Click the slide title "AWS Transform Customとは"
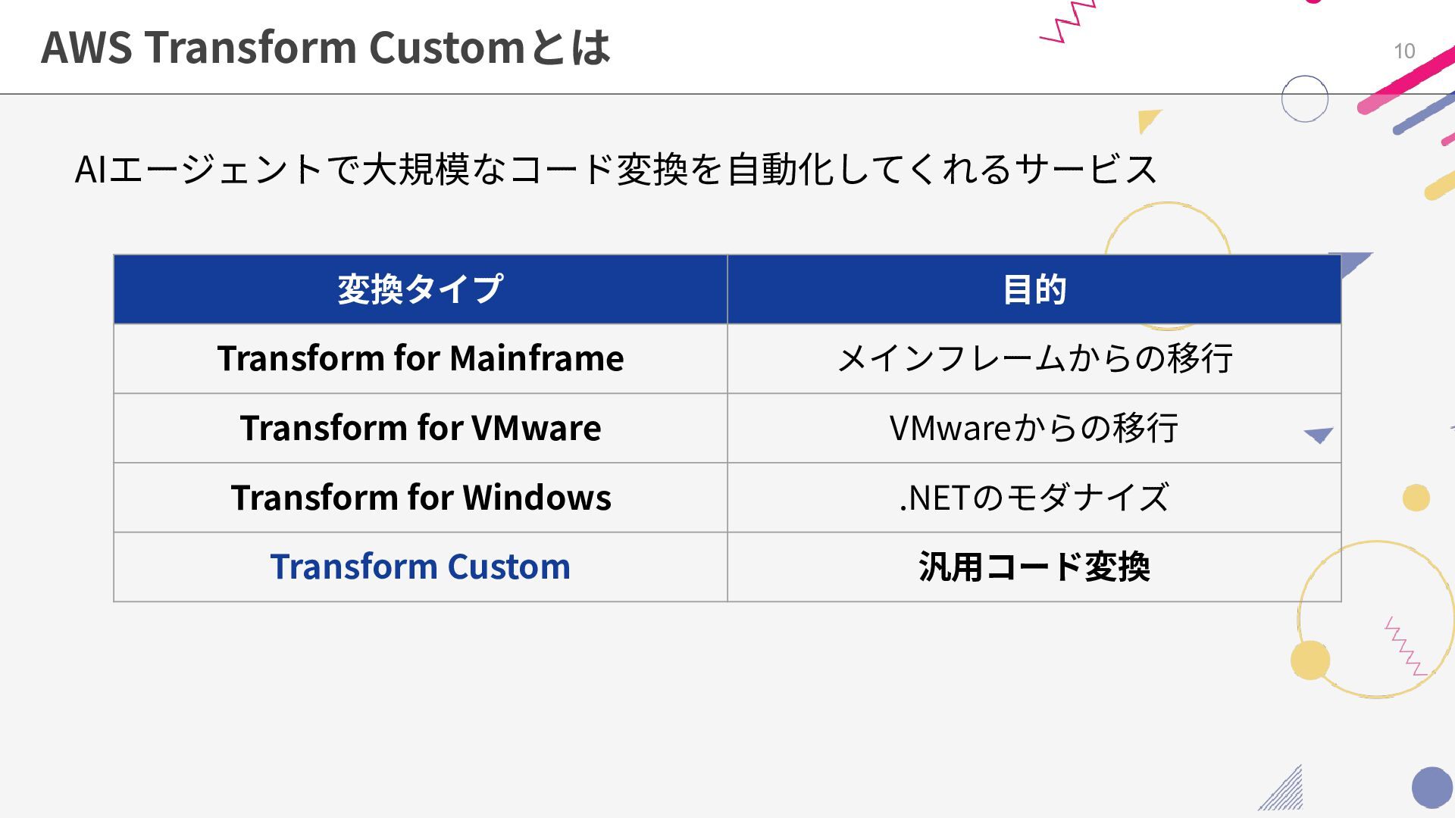The width and height of the screenshot is (1455, 818). click(x=326, y=47)
